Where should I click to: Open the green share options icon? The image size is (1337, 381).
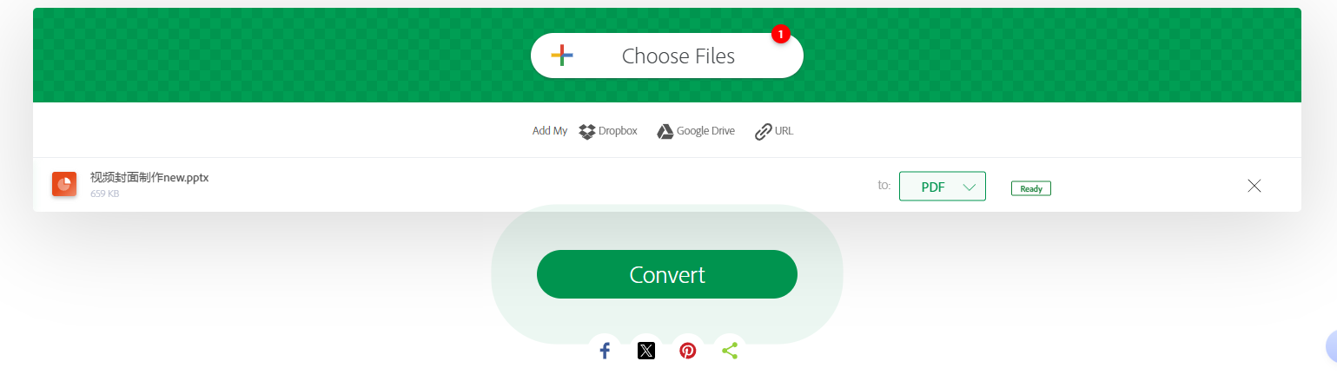coord(730,351)
